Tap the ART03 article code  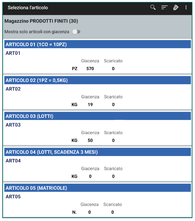click(x=13, y=125)
